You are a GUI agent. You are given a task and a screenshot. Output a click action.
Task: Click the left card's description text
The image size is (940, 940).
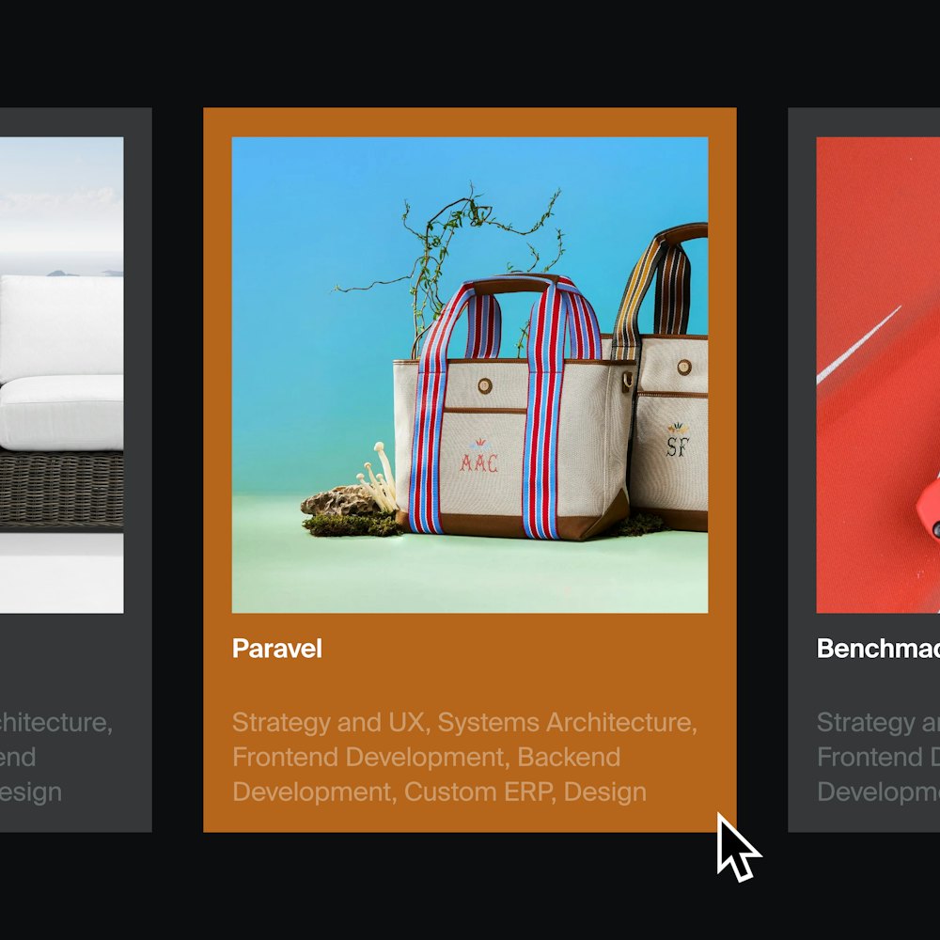(x=56, y=757)
